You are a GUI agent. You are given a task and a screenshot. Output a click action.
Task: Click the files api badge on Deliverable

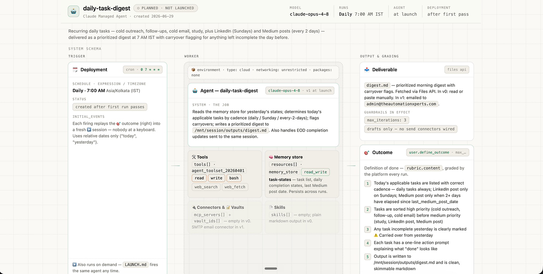(457, 70)
